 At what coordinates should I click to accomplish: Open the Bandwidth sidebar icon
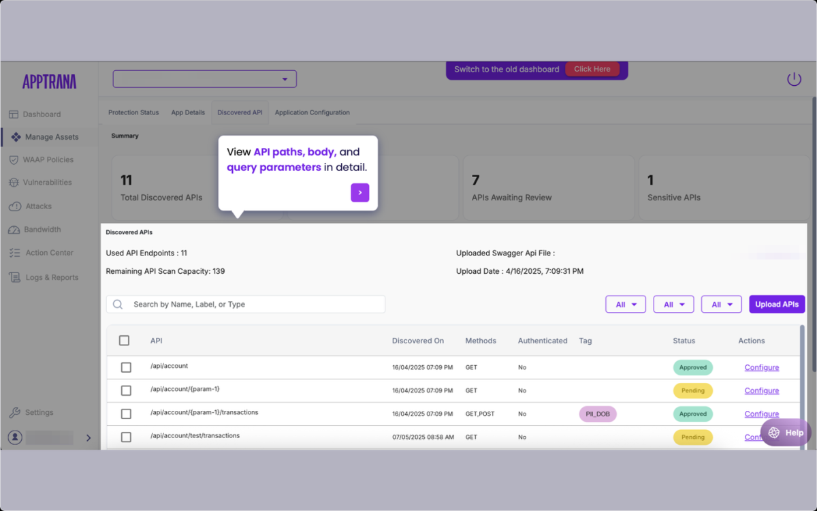point(14,229)
